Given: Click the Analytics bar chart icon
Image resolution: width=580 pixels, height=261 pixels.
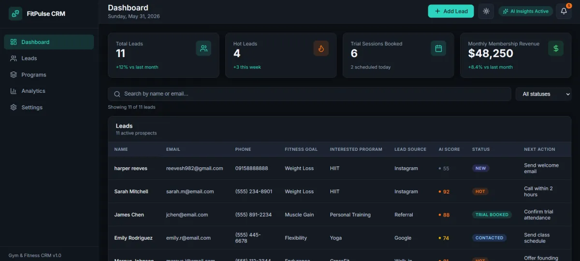Looking at the screenshot, I should 14,91.
